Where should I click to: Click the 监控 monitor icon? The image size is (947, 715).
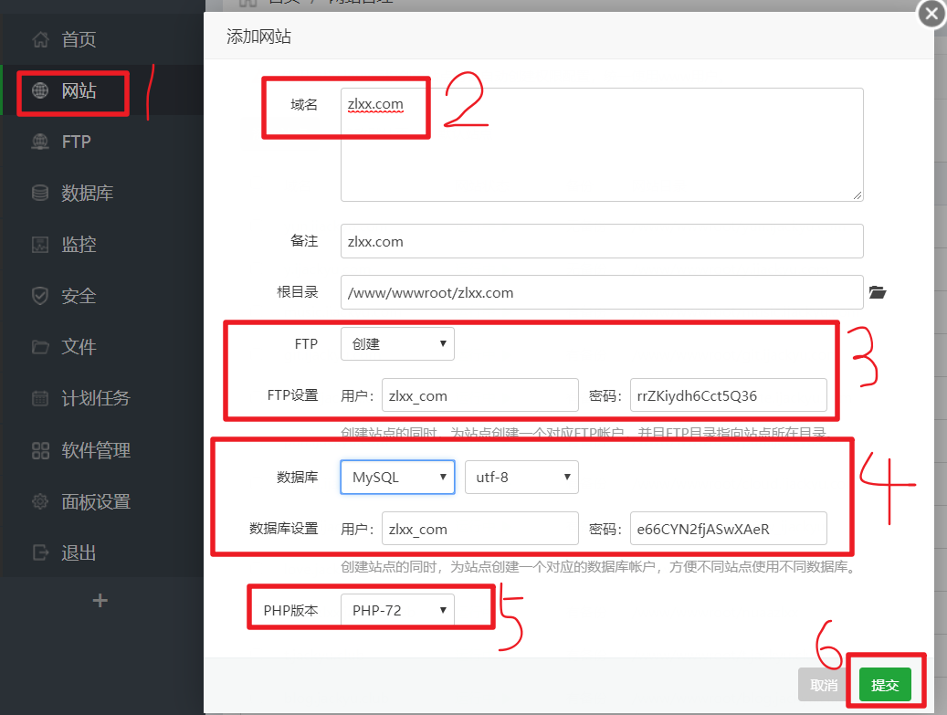[x=39, y=245]
